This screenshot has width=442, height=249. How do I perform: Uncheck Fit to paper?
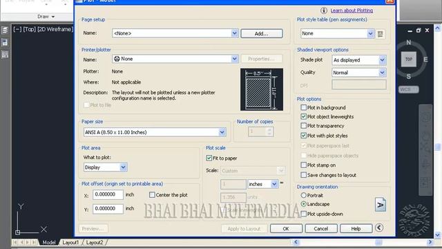tap(209, 158)
